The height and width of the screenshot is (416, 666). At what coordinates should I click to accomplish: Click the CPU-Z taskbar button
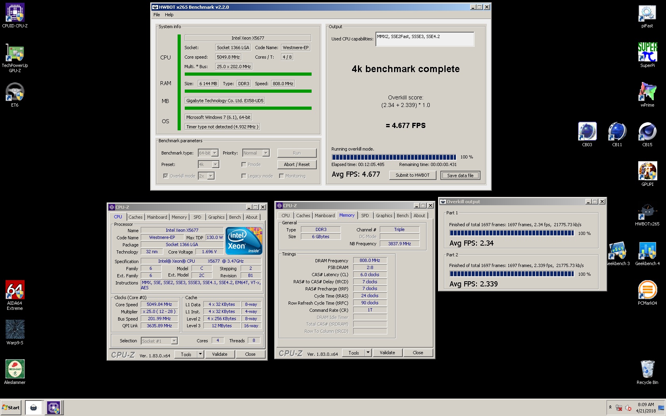tap(53, 407)
